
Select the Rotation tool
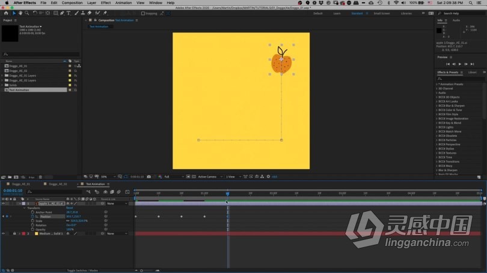pos(35,13)
